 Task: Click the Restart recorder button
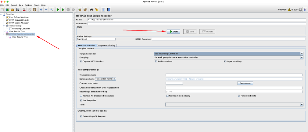[x=207, y=32]
